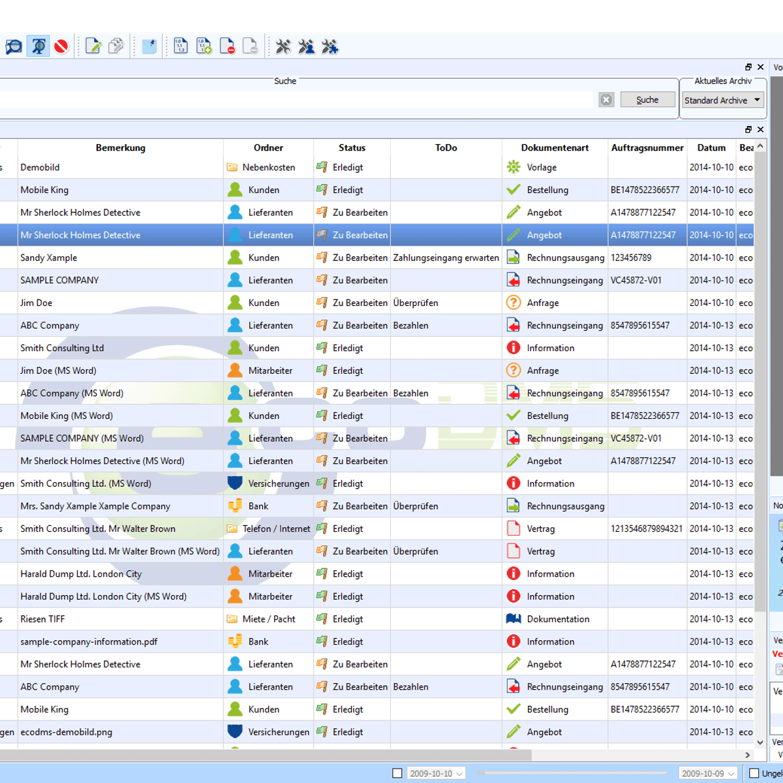Click the blue pinned note icon

149,46
